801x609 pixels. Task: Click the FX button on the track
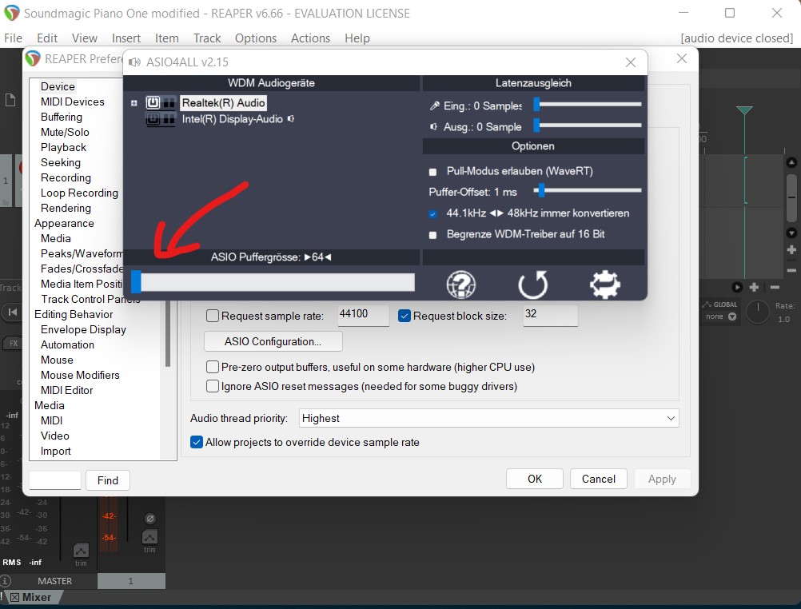tap(14, 344)
